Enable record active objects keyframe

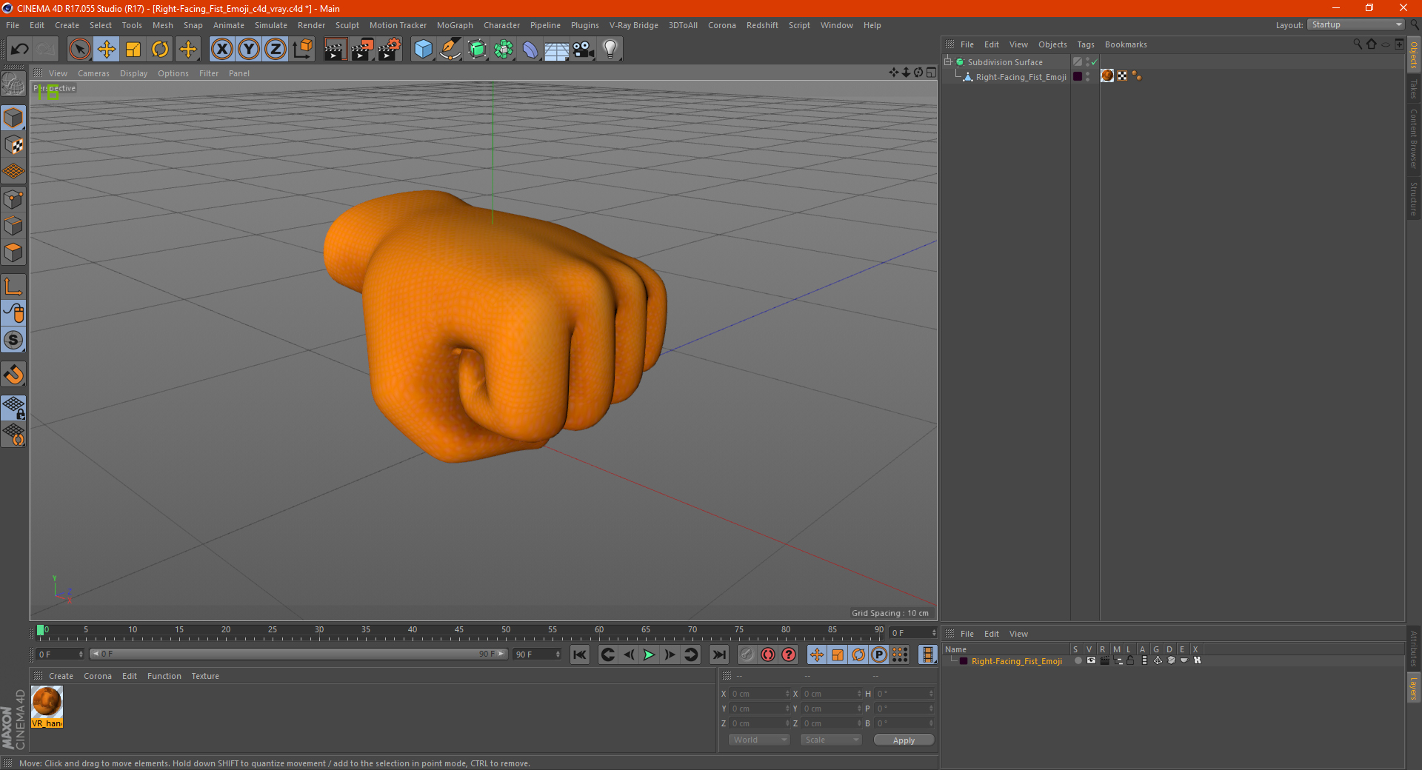tap(747, 654)
